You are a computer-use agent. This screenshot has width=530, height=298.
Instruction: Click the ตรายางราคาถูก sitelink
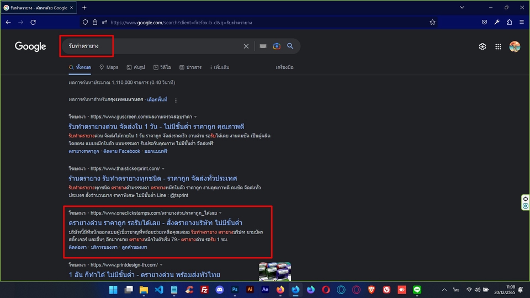pyautogui.click(x=84, y=151)
